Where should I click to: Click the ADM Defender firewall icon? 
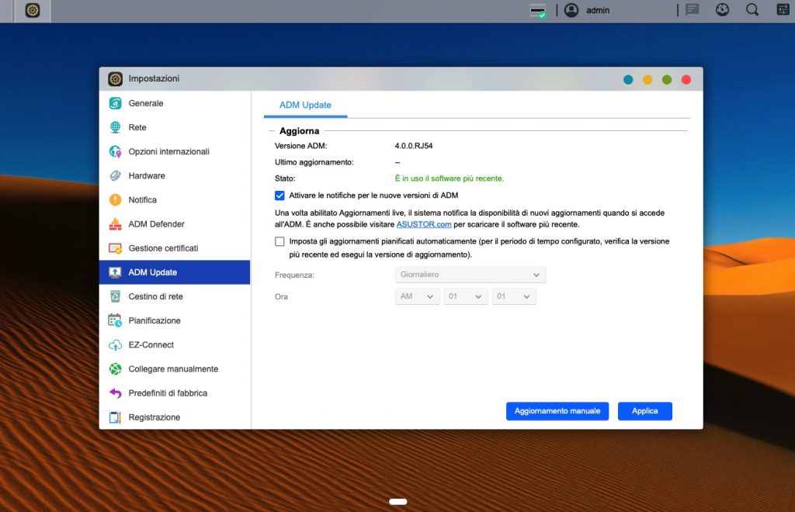tap(115, 224)
